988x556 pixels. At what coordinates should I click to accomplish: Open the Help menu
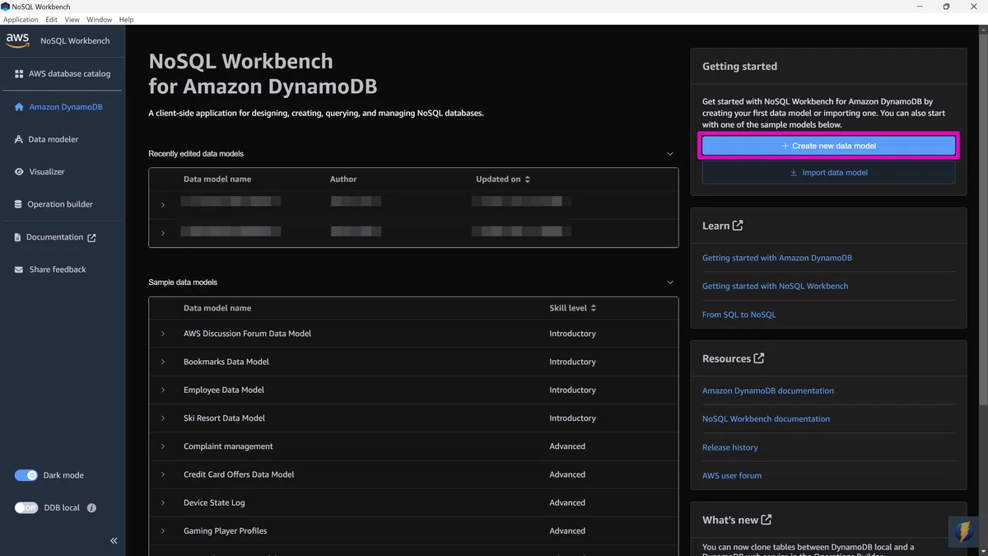126,19
